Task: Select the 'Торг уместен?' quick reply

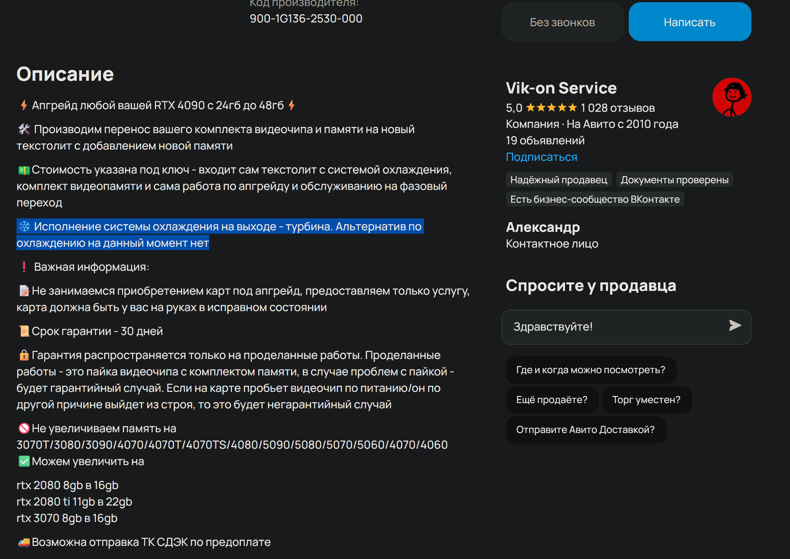Action: pos(646,400)
